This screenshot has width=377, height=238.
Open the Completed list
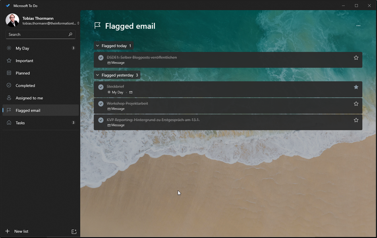click(41, 86)
